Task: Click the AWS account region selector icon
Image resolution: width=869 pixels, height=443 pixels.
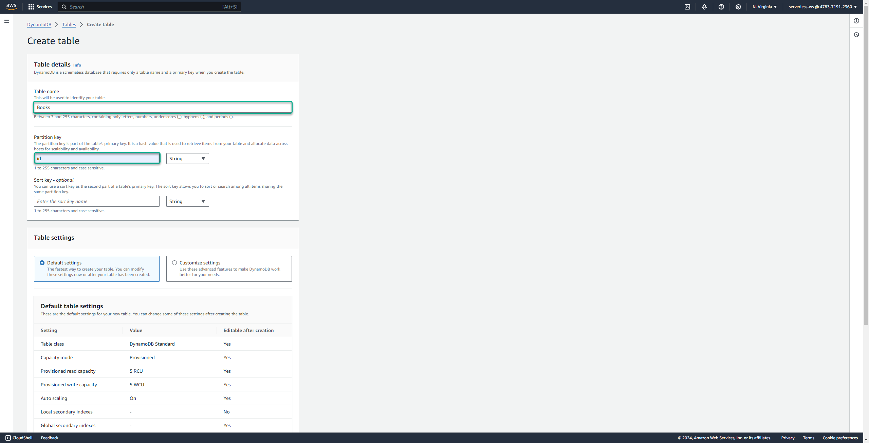Action: [764, 7]
